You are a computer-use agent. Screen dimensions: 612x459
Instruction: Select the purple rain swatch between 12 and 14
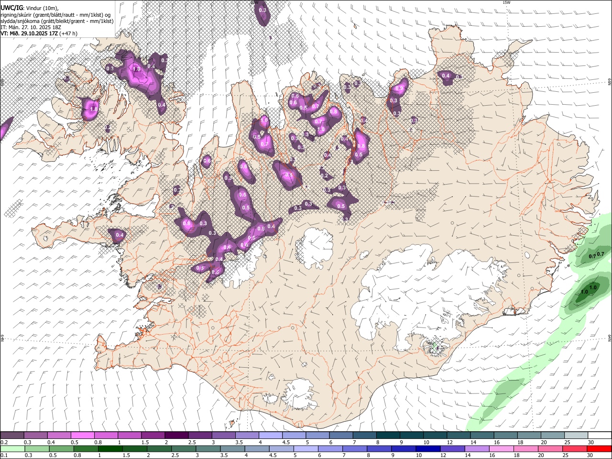coord(452,449)
